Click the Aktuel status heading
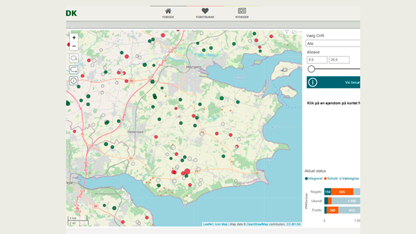The image size is (416, 234). point(315,171)
